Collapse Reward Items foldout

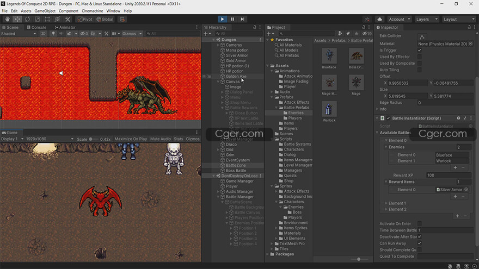[x=386, y=182]
